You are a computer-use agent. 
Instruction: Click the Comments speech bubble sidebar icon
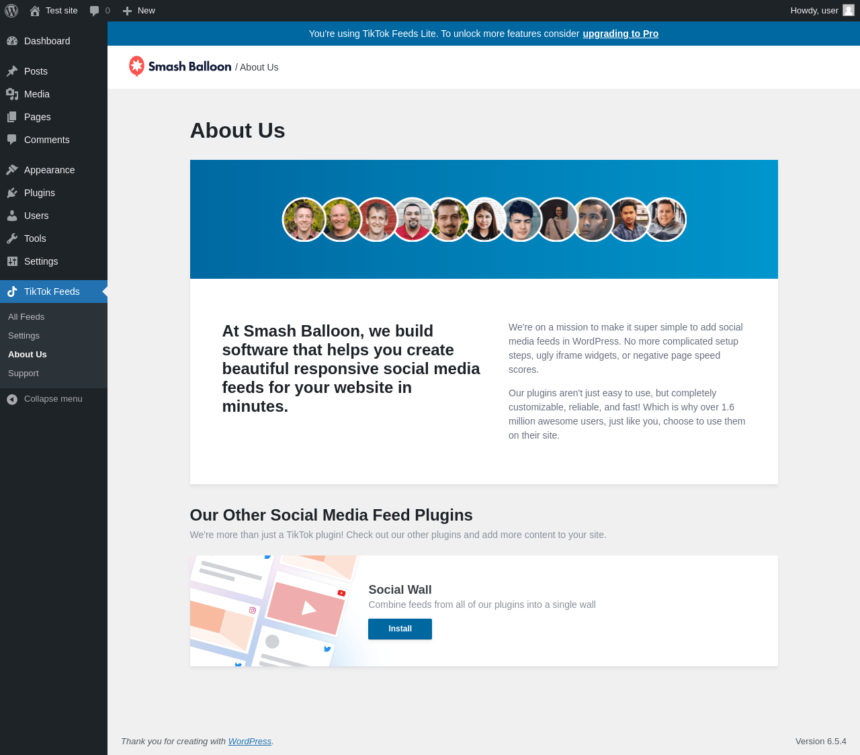(12, 140)
